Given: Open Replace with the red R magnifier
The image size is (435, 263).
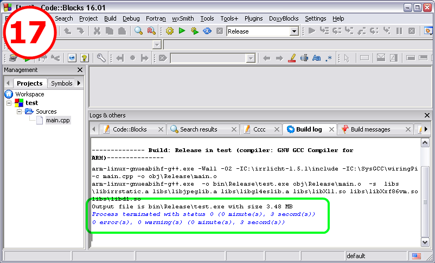Looking at the screenshot, I should (x=151, y=31).
